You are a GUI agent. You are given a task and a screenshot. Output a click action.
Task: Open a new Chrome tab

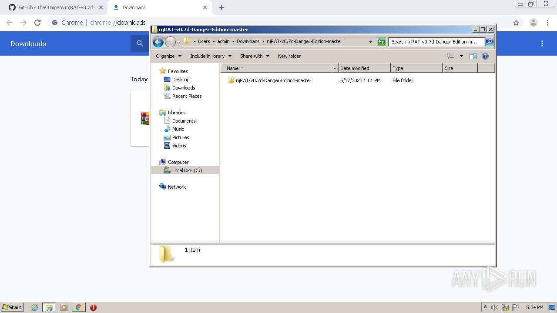[x=221, y=7]
